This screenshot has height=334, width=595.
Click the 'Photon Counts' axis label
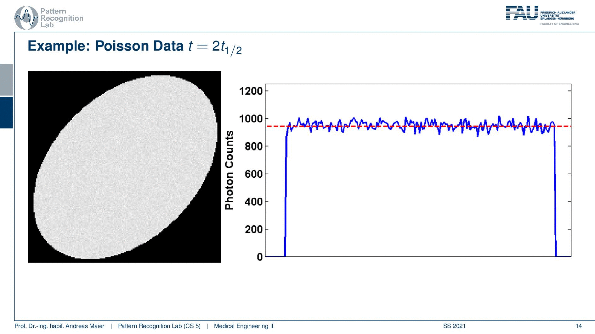[229, 170]
